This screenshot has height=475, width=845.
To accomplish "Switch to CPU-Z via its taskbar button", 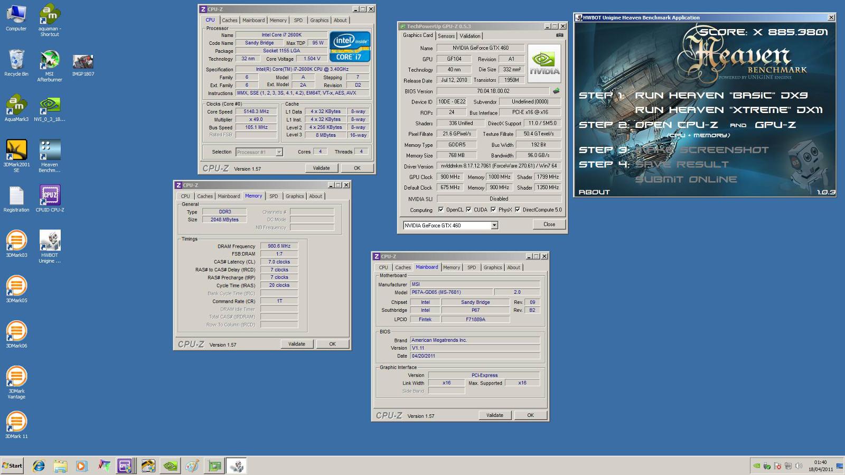I will coord(125,466).
